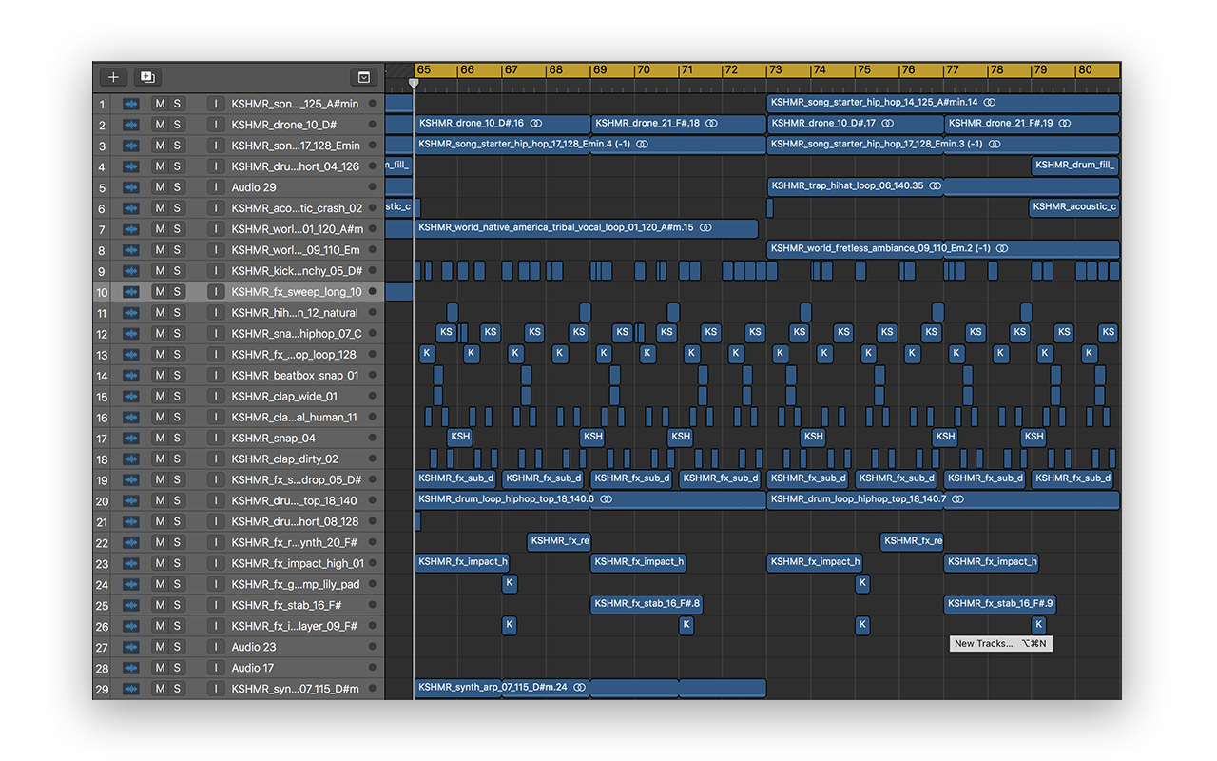Click the waveform icon on track 24
This screenshot has height=761, width=1217.
[130, 584]
